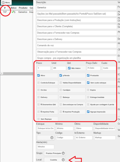The image size is (120, 162).
Task: Enable the Balança checkbox
Action: (x=61, y=97)
